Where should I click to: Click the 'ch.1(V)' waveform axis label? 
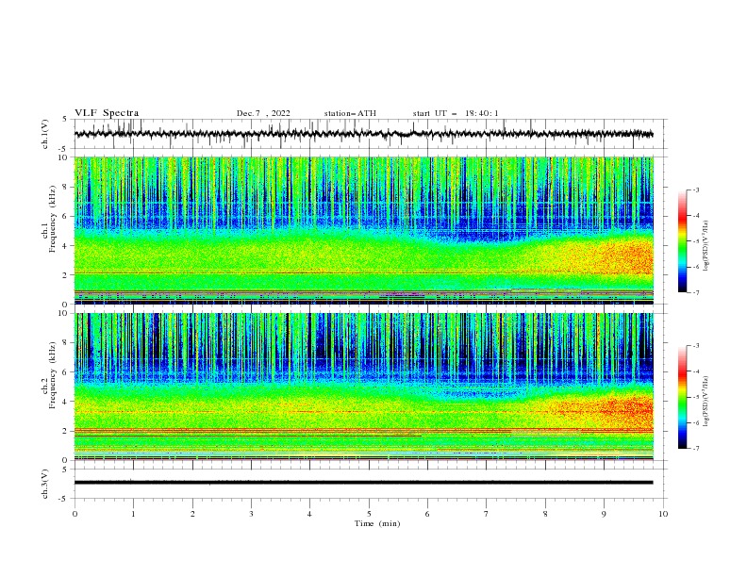click(x=45, y=134)
